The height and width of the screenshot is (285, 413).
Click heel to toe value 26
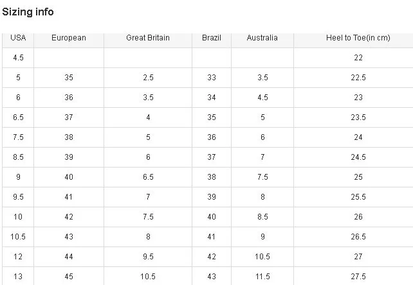358,217
